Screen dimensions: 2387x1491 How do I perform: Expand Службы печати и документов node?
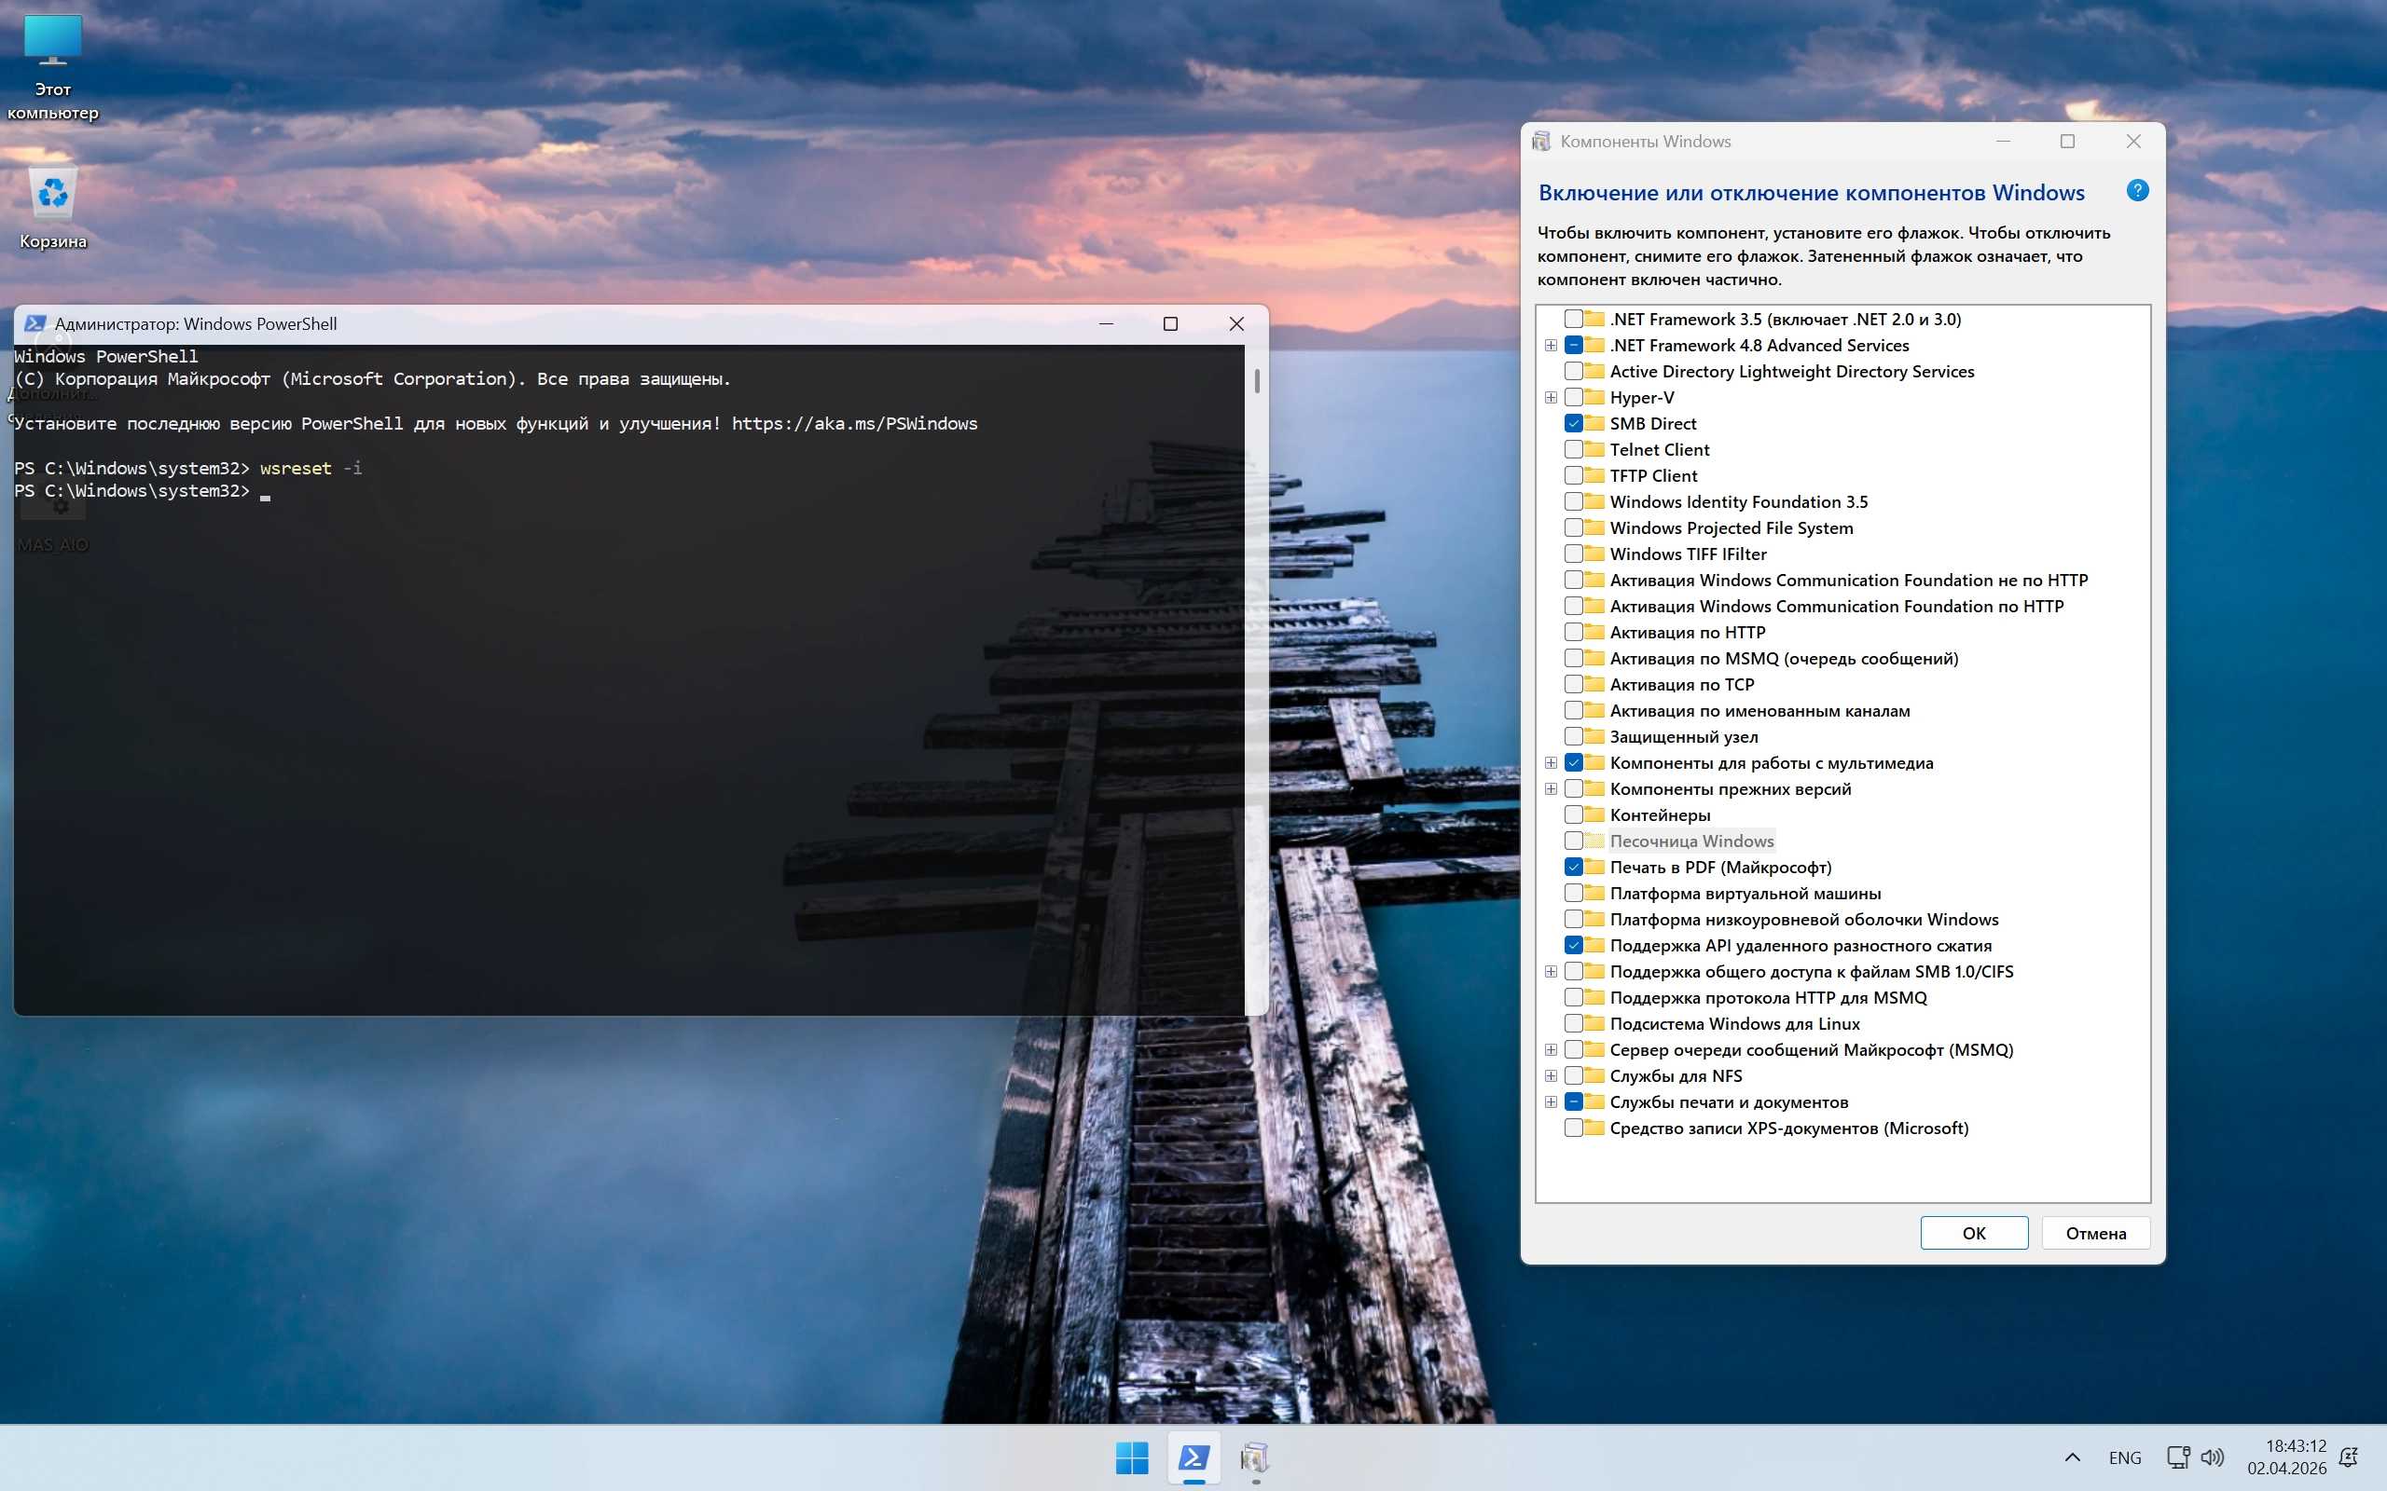coord(1551,1101)
